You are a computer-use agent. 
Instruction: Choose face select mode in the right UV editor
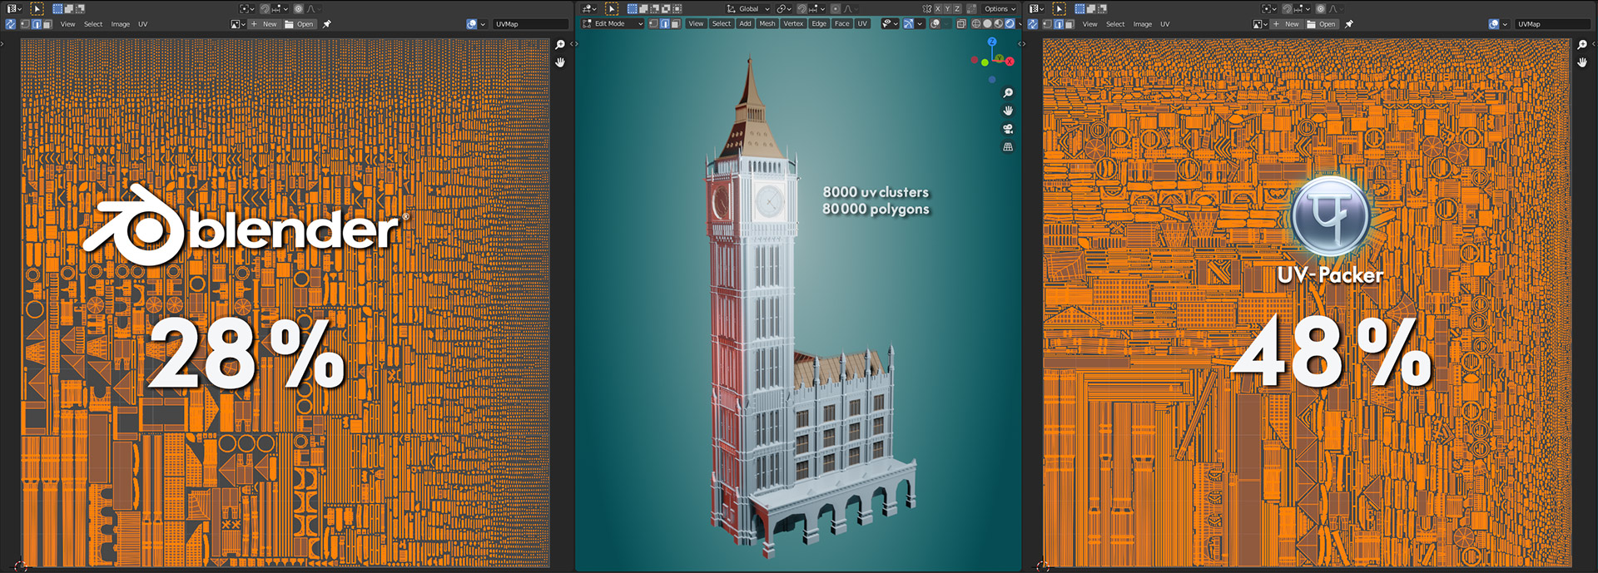(x=1069, y=24)
